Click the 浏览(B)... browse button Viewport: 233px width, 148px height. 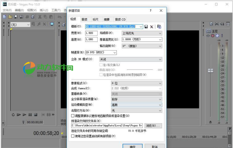point(153,126)
